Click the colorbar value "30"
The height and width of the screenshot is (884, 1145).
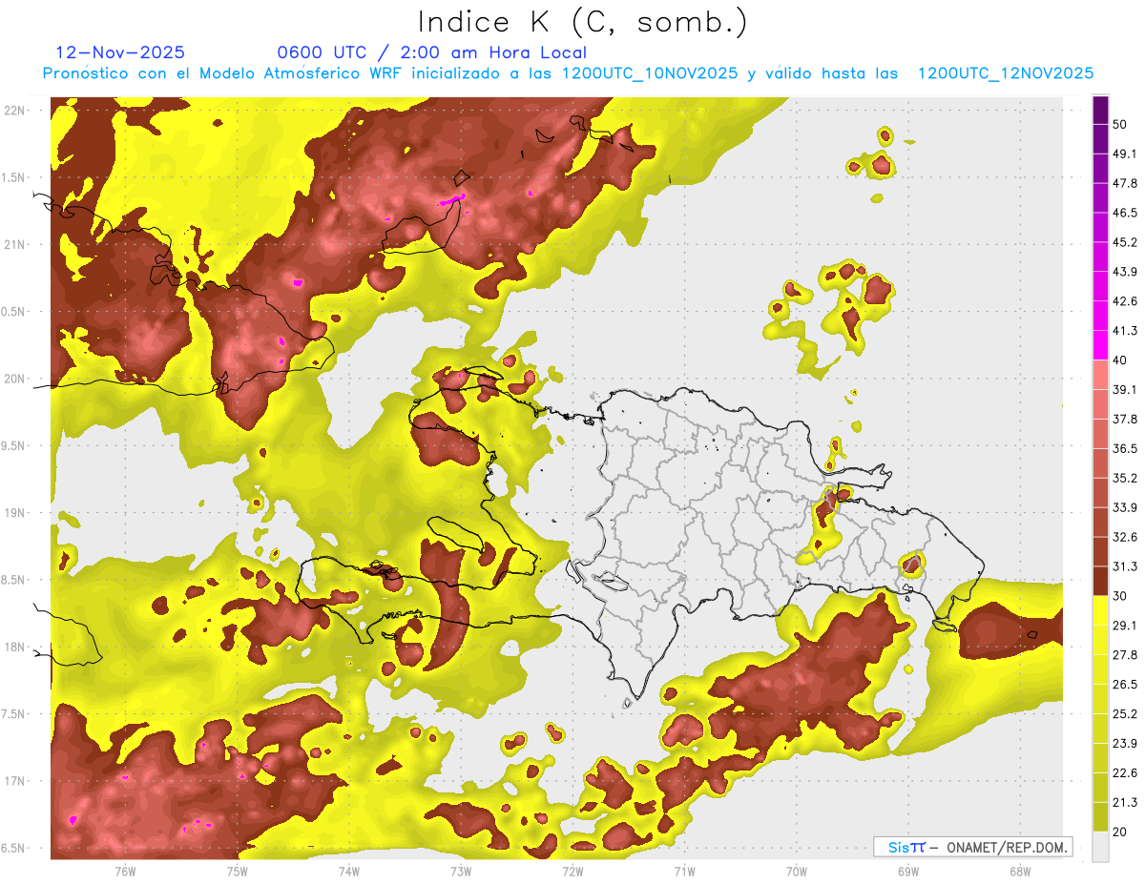pos(1119,596)
